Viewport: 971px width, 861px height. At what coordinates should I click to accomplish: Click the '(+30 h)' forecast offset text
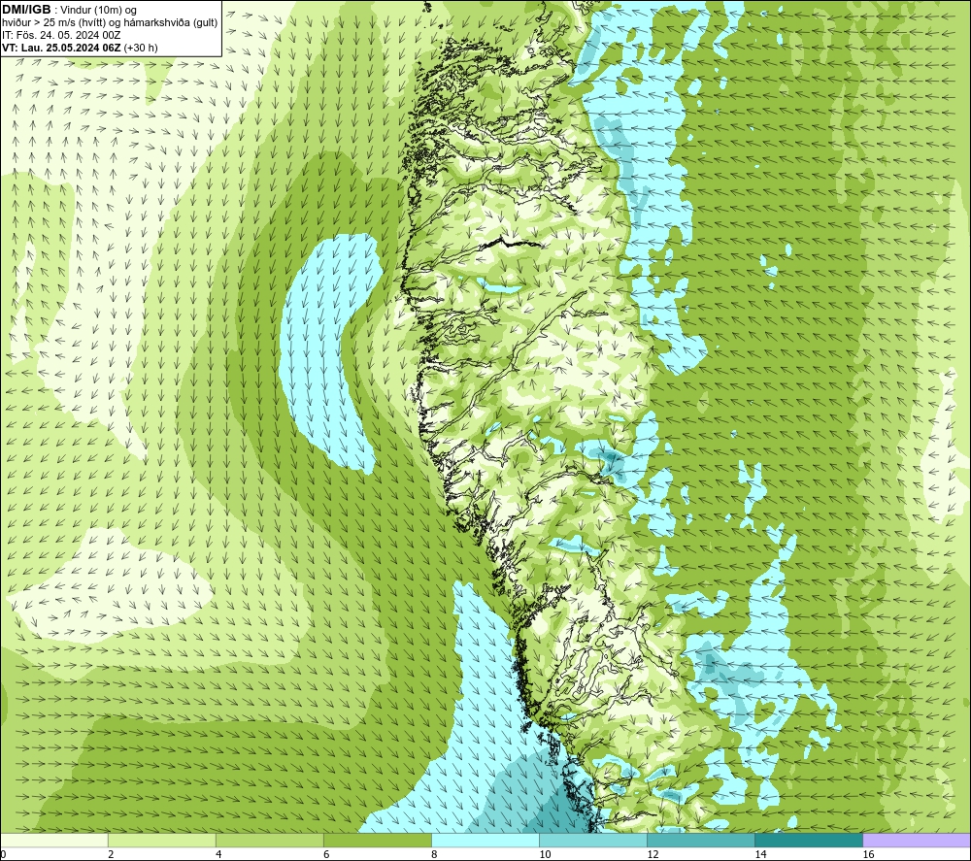click(141, 48)
